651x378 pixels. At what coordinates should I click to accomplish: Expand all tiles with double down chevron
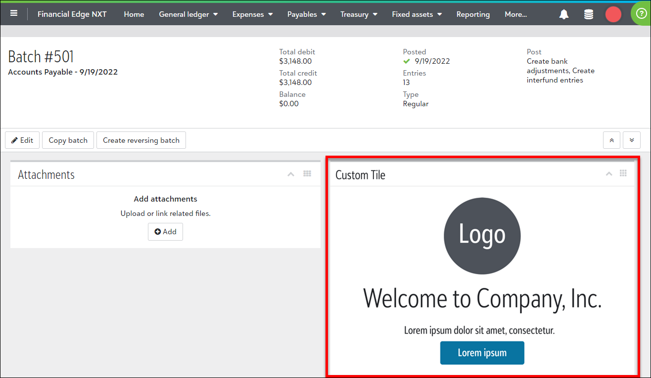pos(632,140)
